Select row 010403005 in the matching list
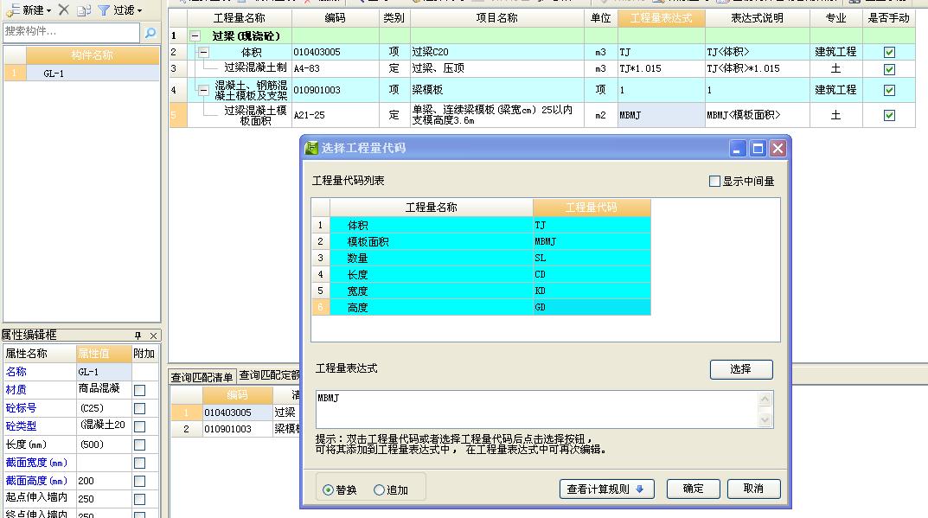The height and width of the screenshot is (518, 928). [235, 412]
